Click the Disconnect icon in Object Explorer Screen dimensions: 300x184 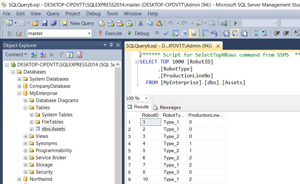click(43, 55)
